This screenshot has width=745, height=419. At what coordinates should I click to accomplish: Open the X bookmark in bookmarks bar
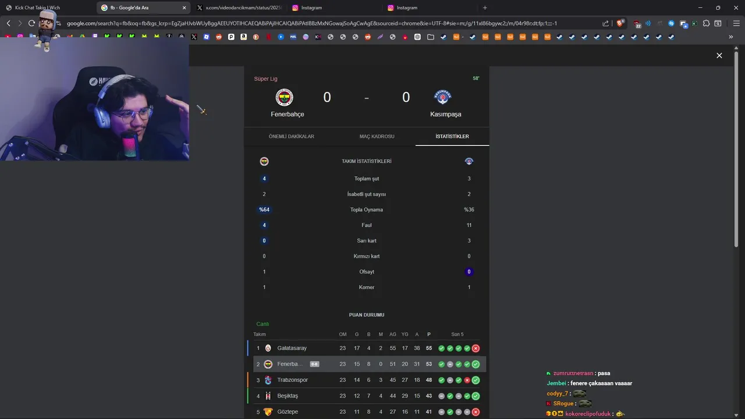click(194, 37)
